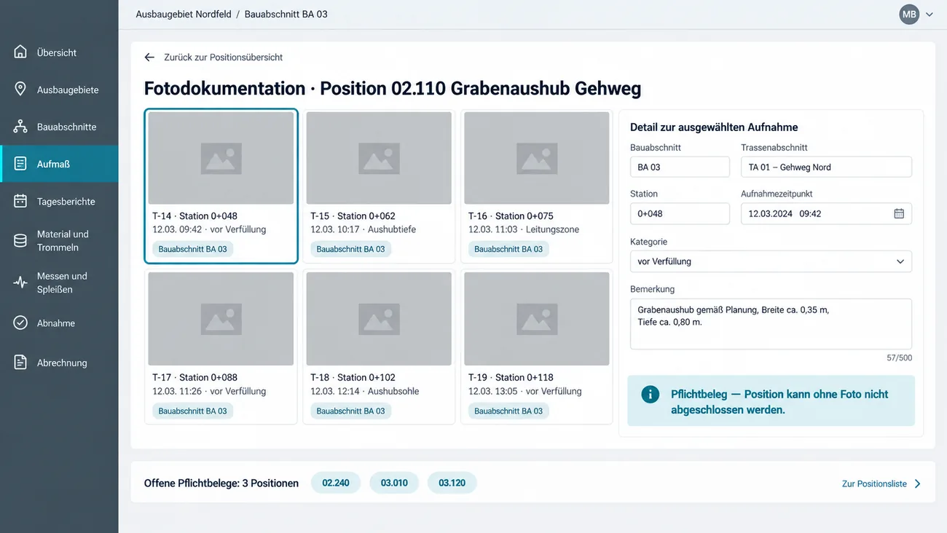The height and width of the screenshot is (533, 947).
Task: Click 'Zurück zur Positionsübersicht' link
Action: pyautogui.click(x=223, y=57)
